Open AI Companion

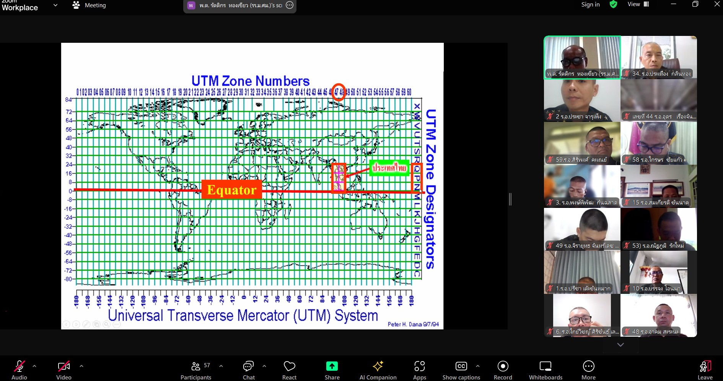[378, 370]
